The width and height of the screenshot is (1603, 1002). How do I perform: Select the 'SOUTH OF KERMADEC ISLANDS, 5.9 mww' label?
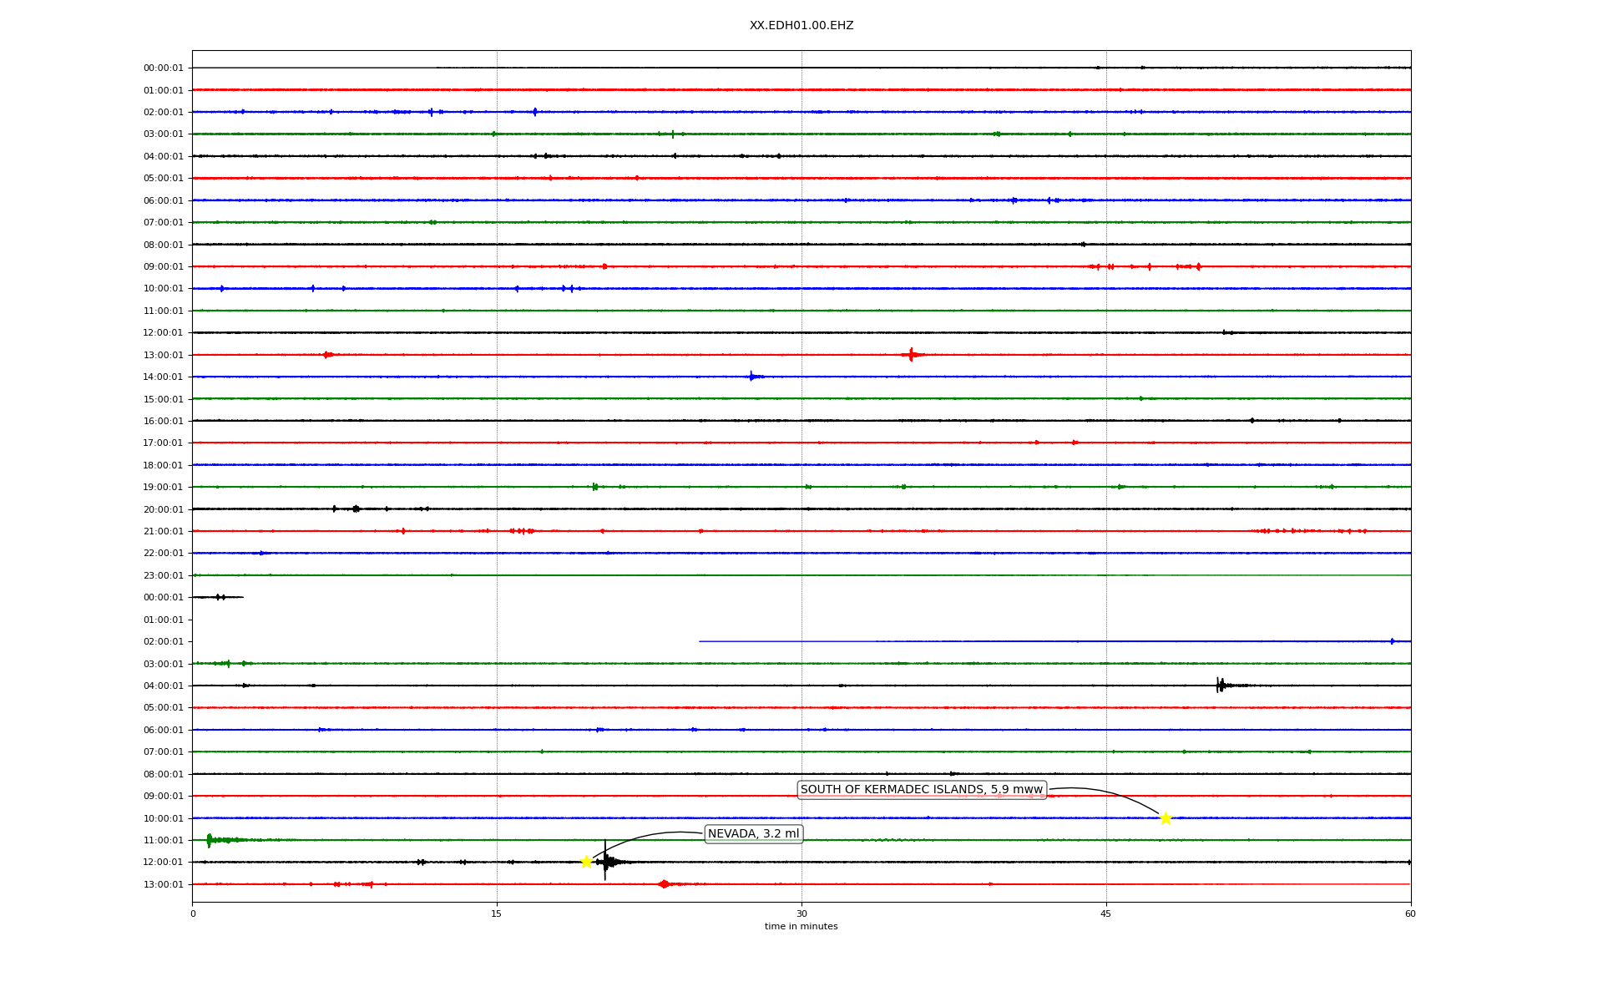(x=922, y=790)
